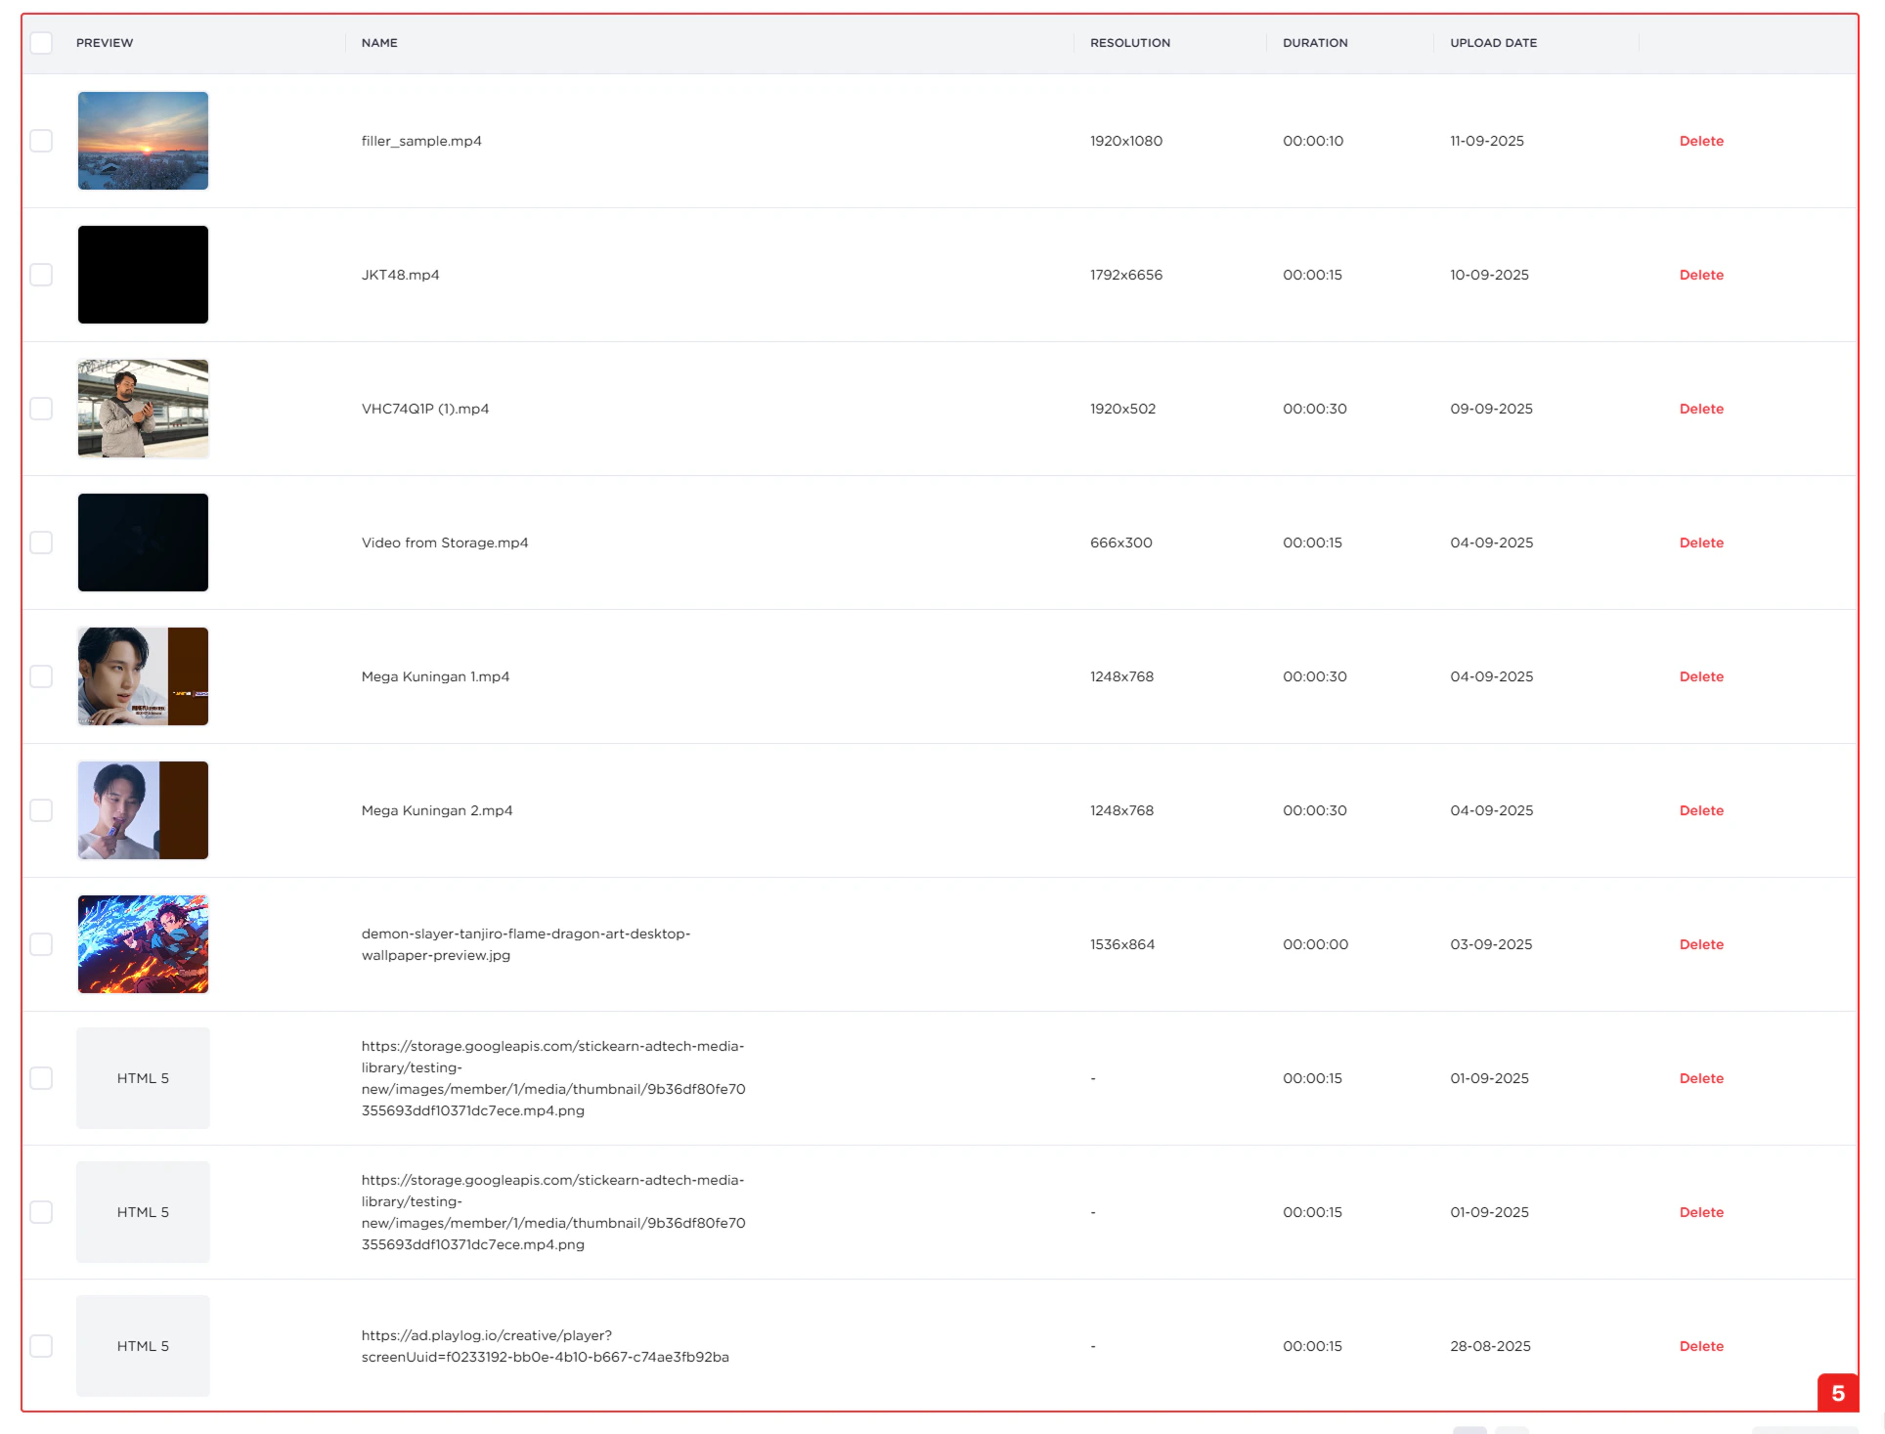
Task: Check the select-all checkbox in header
Action: pos(41,42)
